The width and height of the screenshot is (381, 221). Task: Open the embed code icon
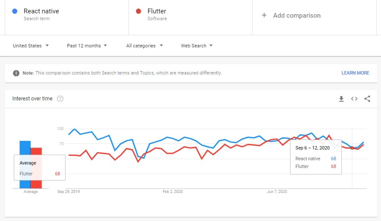tap(354, 99)
